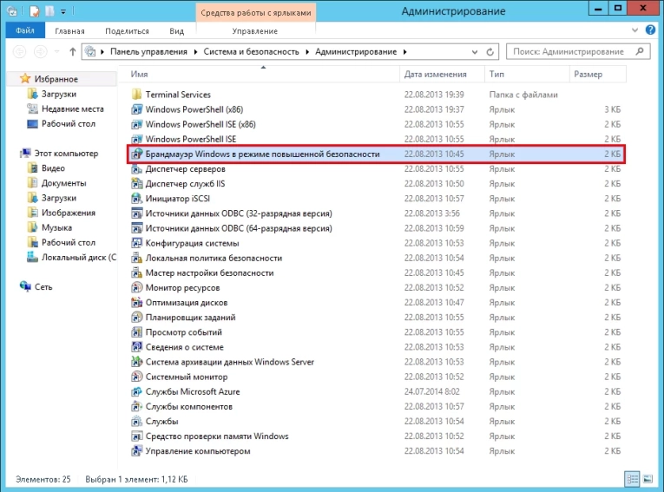The width and height of the screenshot is (664, 492).
Task: Open Музыка folder in the sidebar
Action: point(56,227)
